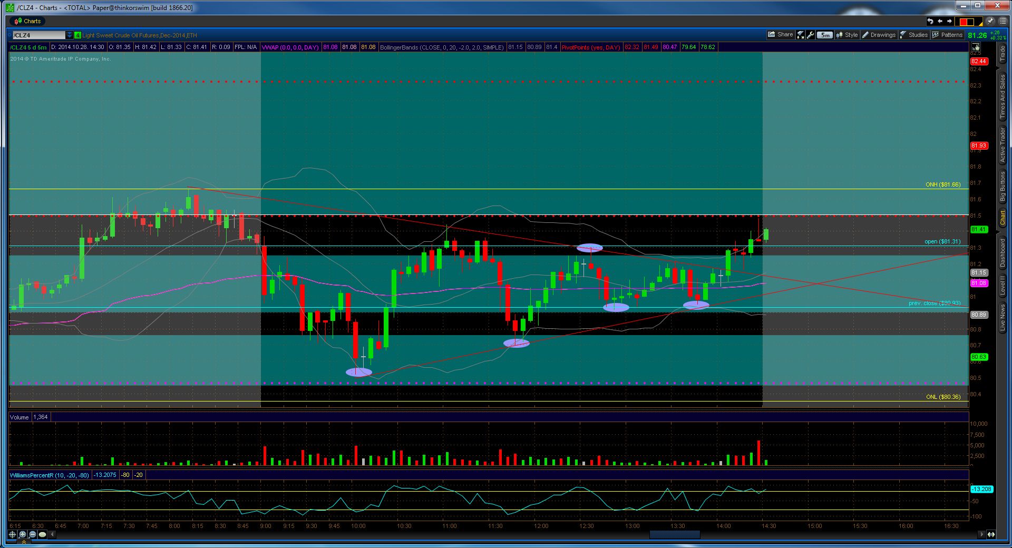Viewport: 1012px width, 548px height.
Task: Click the '/CLZ4 5 d 5m' chart label
Action: pyautogui.click(x=29, y=47)
